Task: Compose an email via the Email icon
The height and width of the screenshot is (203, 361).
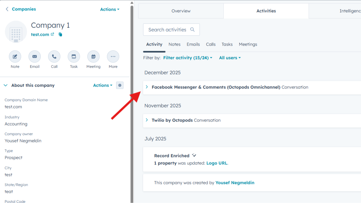Action: [x=34, y=56]
